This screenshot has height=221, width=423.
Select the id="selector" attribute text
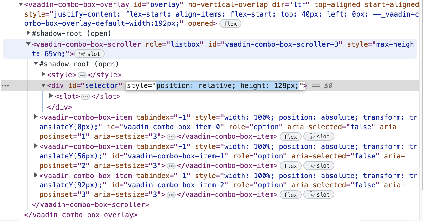point(95,85)
